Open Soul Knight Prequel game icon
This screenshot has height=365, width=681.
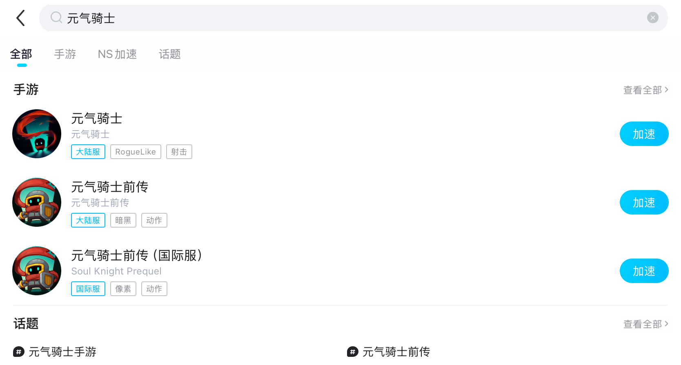click(x=37, y=271)
